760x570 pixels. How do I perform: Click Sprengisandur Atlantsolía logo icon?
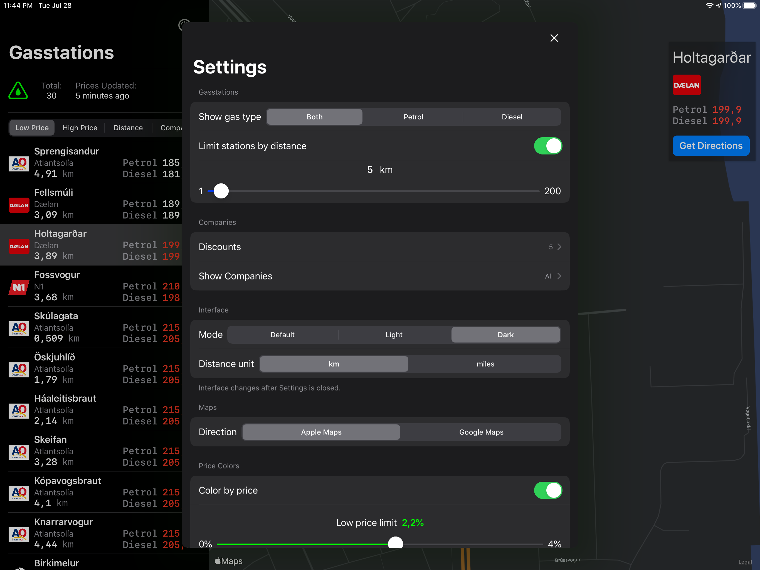point(19,164)
